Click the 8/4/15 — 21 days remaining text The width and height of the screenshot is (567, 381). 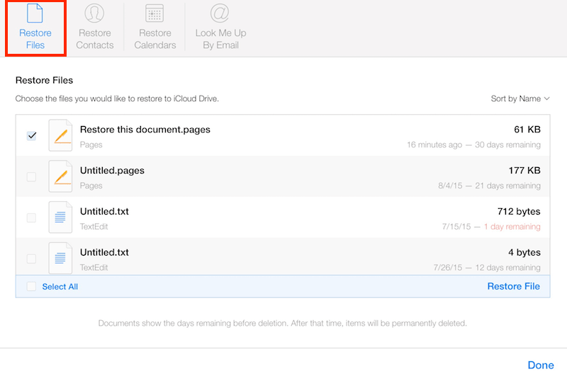(x=489, y=186)
